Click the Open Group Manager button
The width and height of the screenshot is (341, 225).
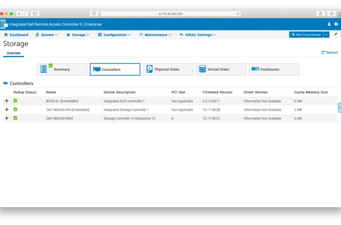point(306,34)
